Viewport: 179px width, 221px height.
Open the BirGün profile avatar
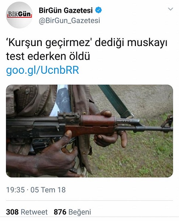pyautogui.click(x=19, y=15)
